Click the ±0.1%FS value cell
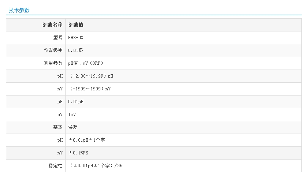The height and width of the screenshot is (172, 308). [x=78, y=153]
